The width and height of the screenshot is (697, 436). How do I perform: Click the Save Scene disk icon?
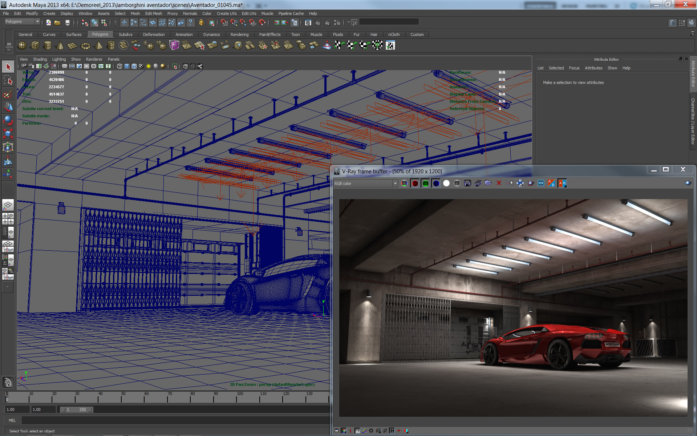67,23
